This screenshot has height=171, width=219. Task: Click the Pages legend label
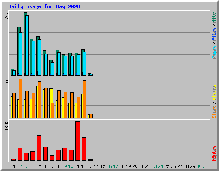click(x=214, y=52)
